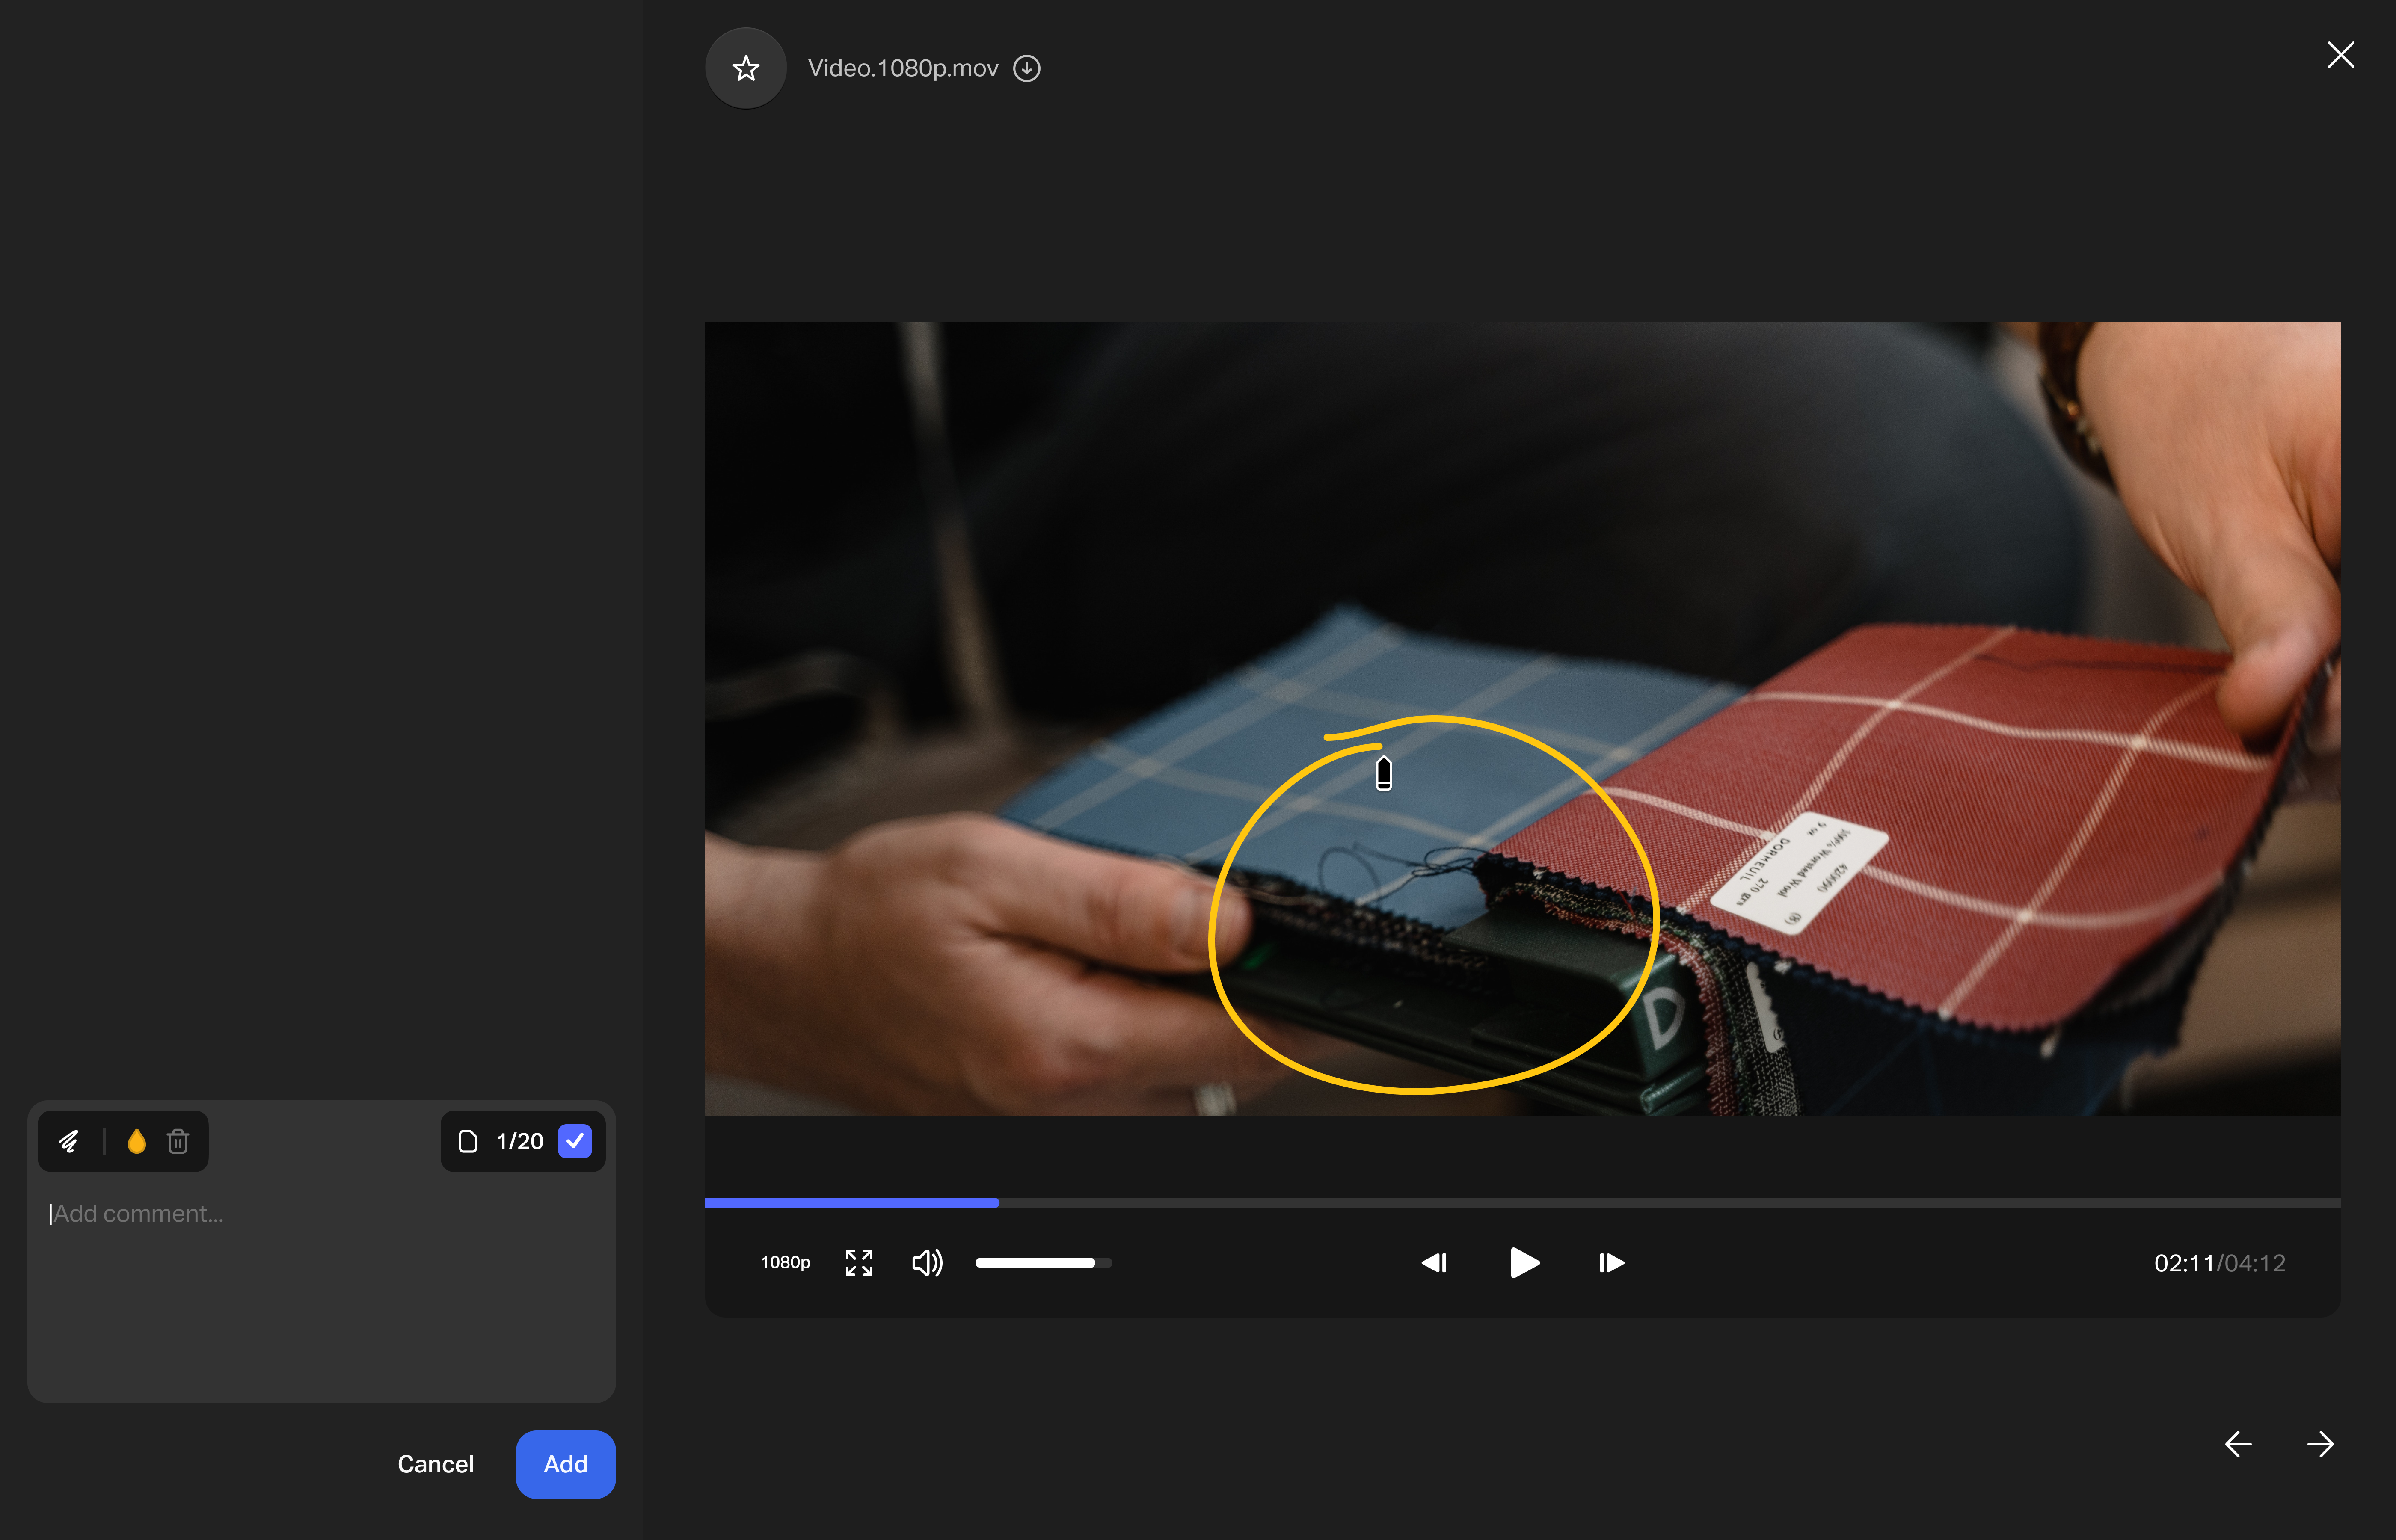The image size is (2396, 1540).
Task: Click the 1/20 counter text
Action: point(520,1141)
